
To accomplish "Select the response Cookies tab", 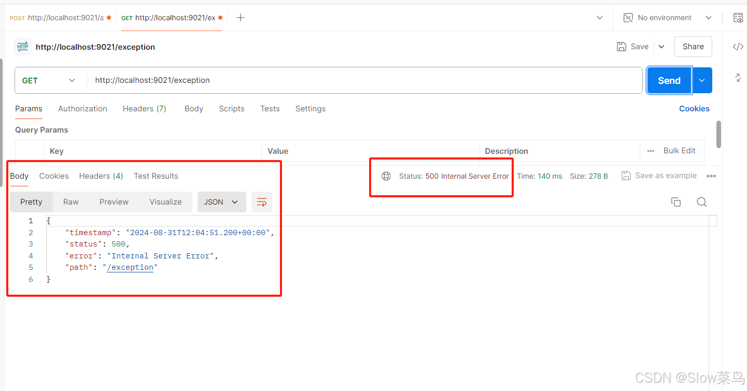I will click(x=54, y=176).
